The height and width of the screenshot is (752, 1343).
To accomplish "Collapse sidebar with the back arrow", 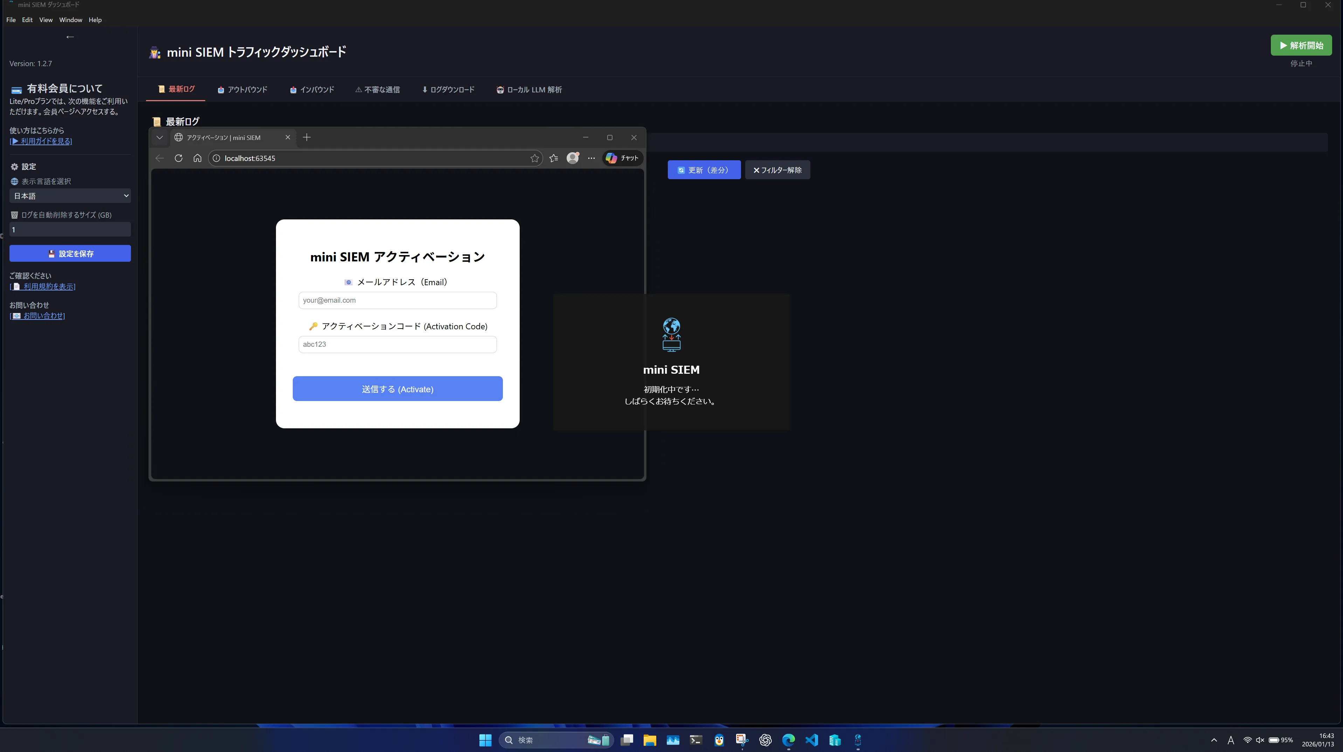I will coord(70,37).
